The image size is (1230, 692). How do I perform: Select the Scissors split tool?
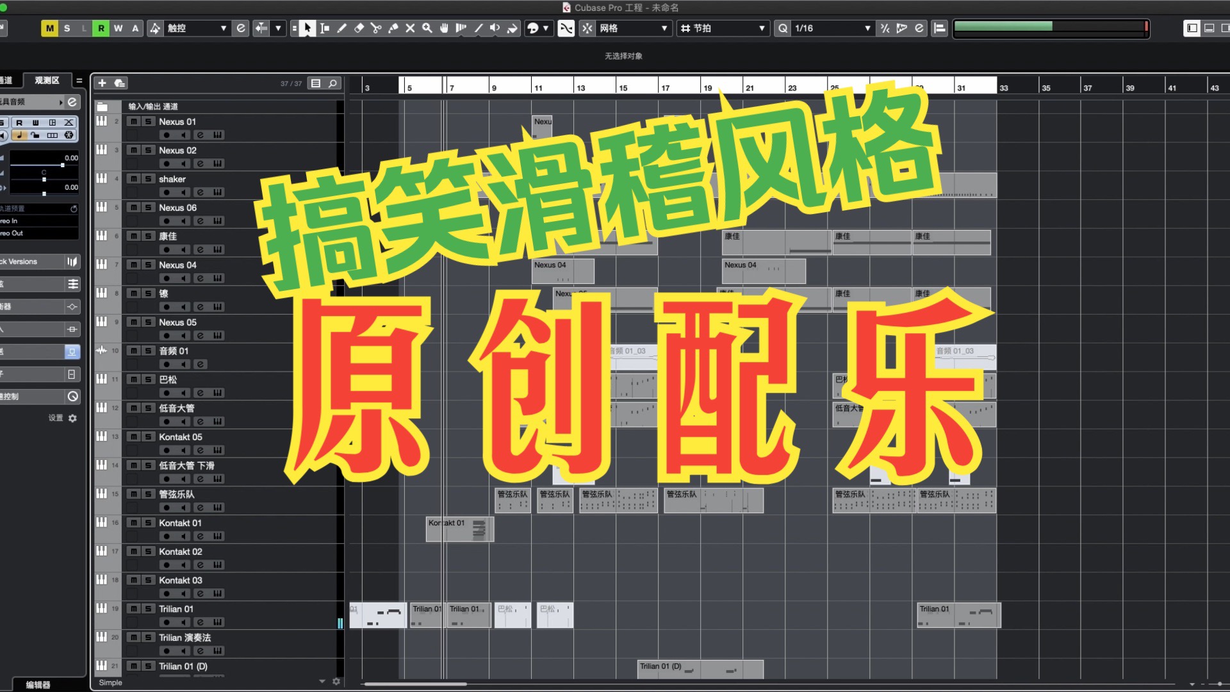(x=376, y=28)
